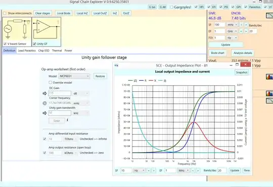Click the Clear stages button
Screen dimensions: 273x187
click(42, 13)
